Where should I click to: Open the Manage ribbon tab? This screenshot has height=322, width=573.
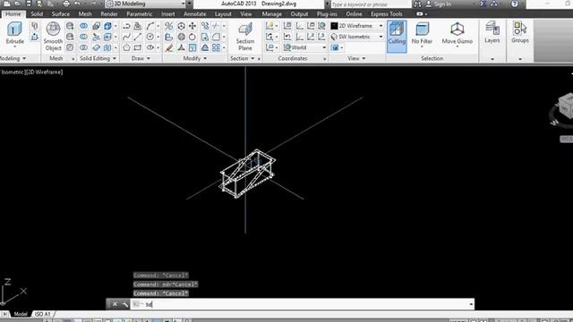click(x=271, y=14)
